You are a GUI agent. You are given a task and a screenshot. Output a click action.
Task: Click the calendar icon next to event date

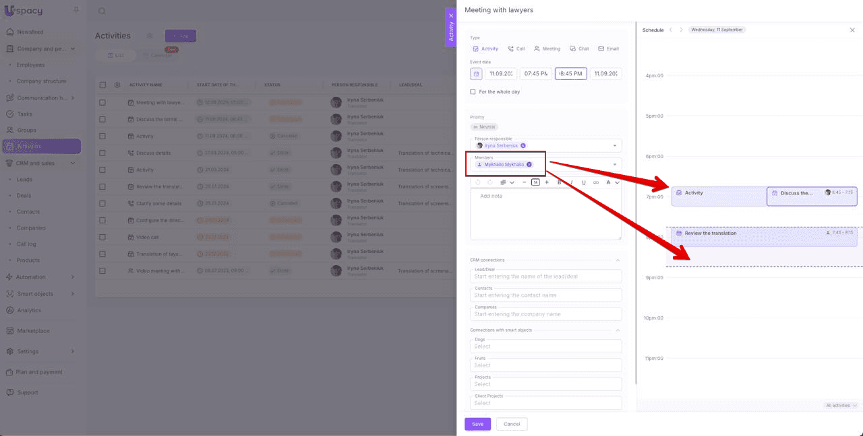(x=476, y=74)
